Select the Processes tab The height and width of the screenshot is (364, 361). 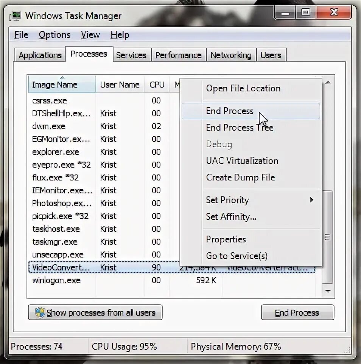(89, 54)
